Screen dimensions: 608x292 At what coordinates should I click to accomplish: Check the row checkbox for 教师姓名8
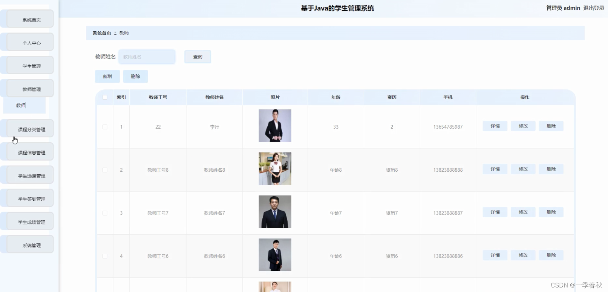(105, 170)
